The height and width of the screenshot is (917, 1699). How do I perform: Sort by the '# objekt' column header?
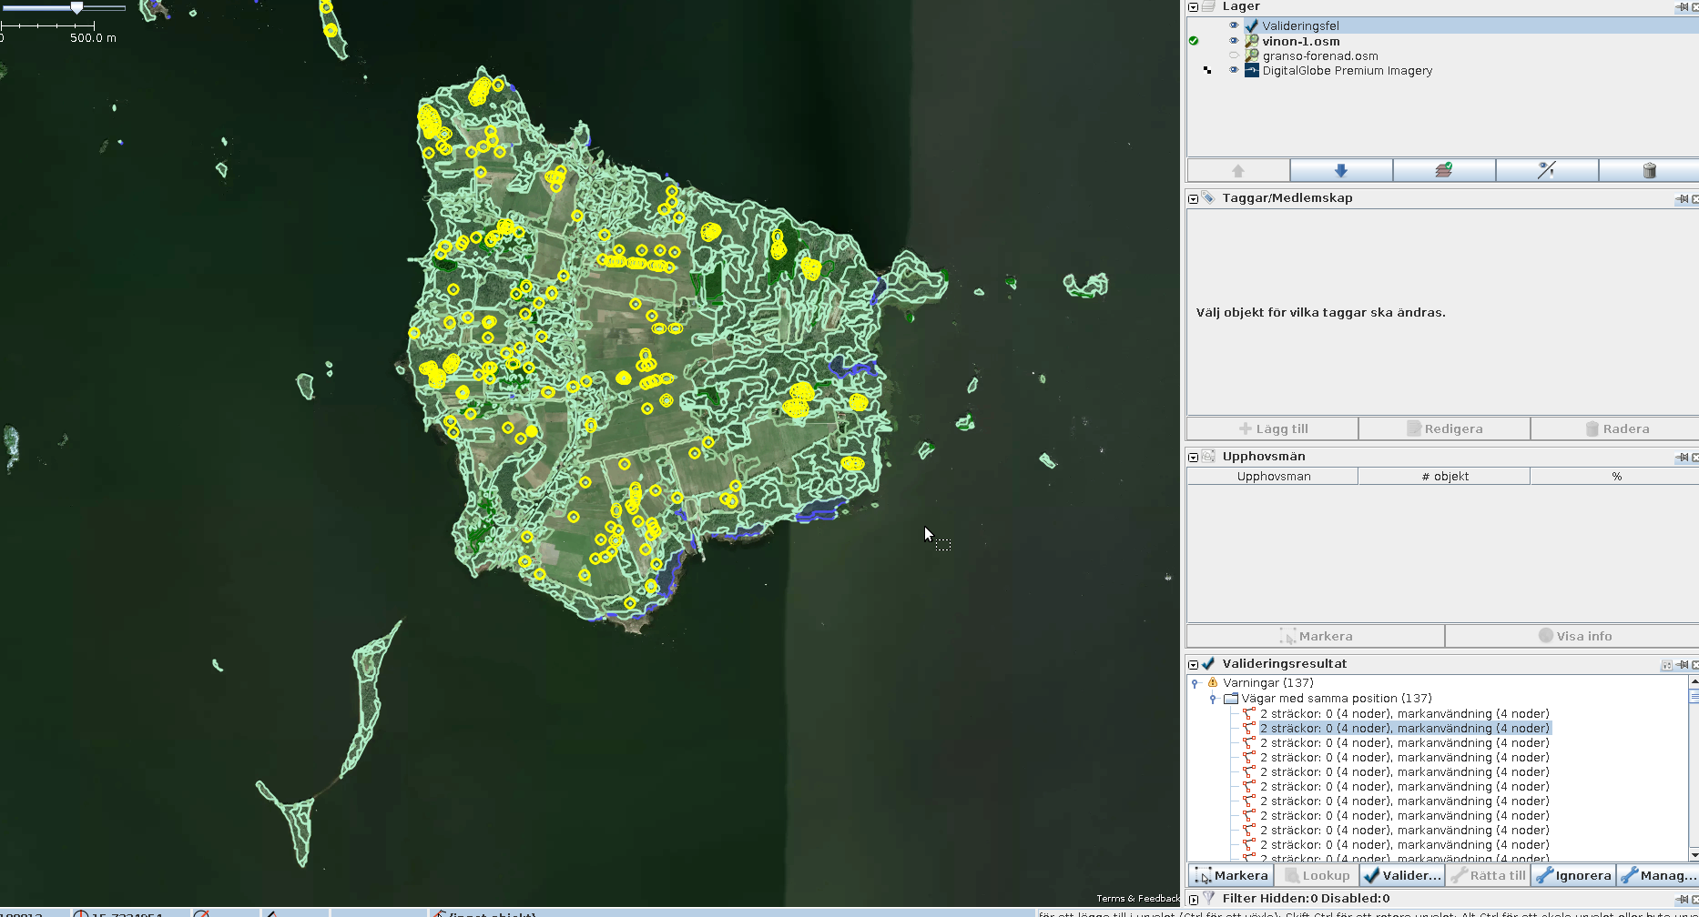tap(1444, 476)
